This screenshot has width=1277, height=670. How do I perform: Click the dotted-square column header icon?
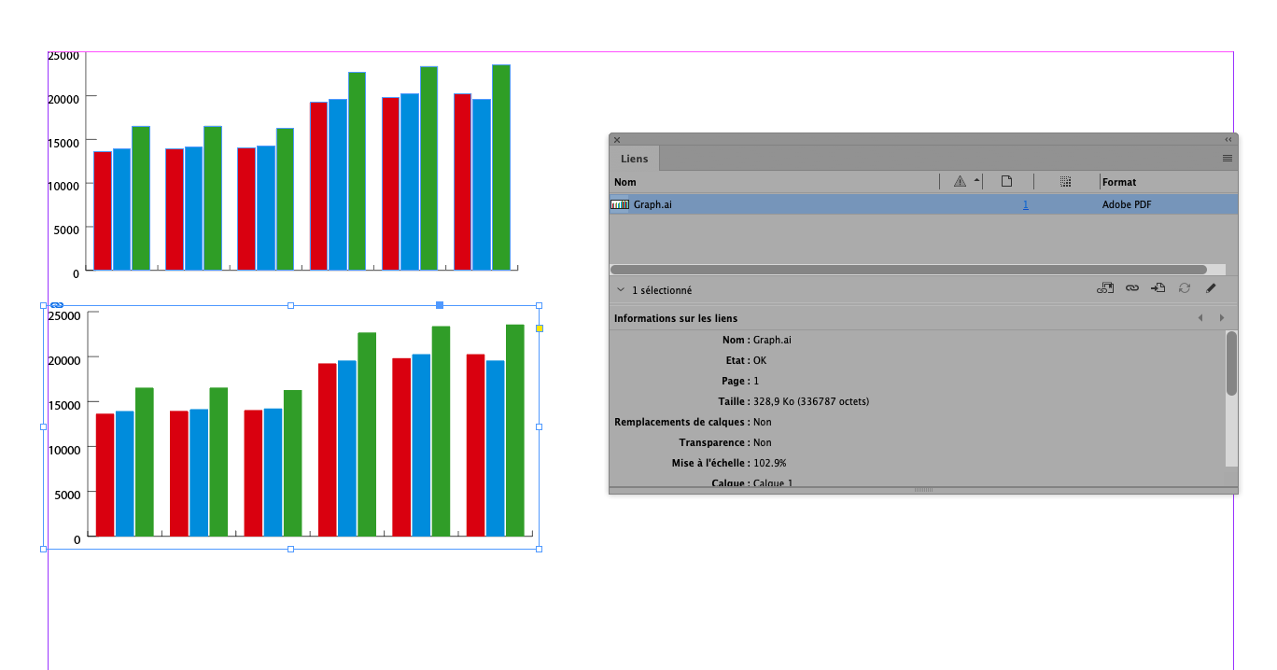(x=1066, y=182)
